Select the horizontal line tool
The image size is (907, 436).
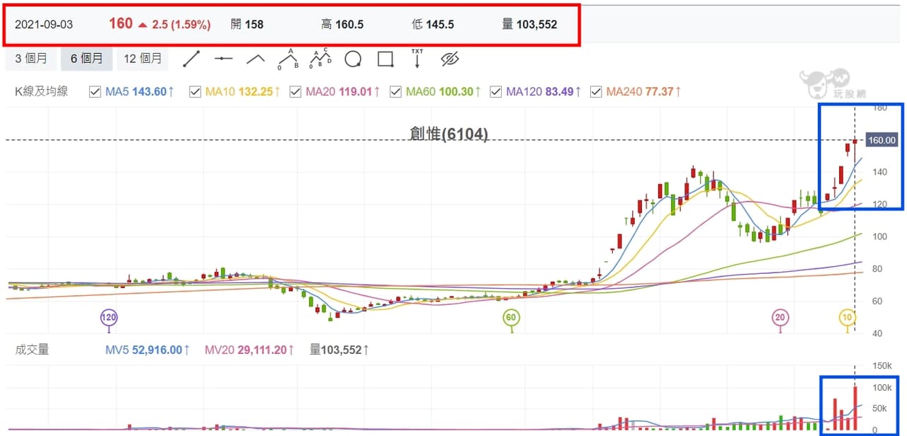[224, 59]
